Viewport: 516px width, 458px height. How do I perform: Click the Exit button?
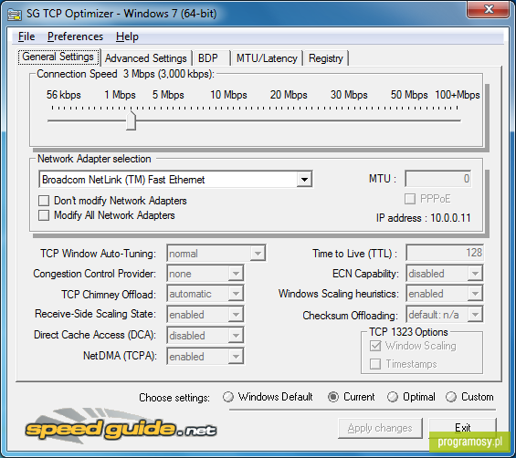pos(463,427)
